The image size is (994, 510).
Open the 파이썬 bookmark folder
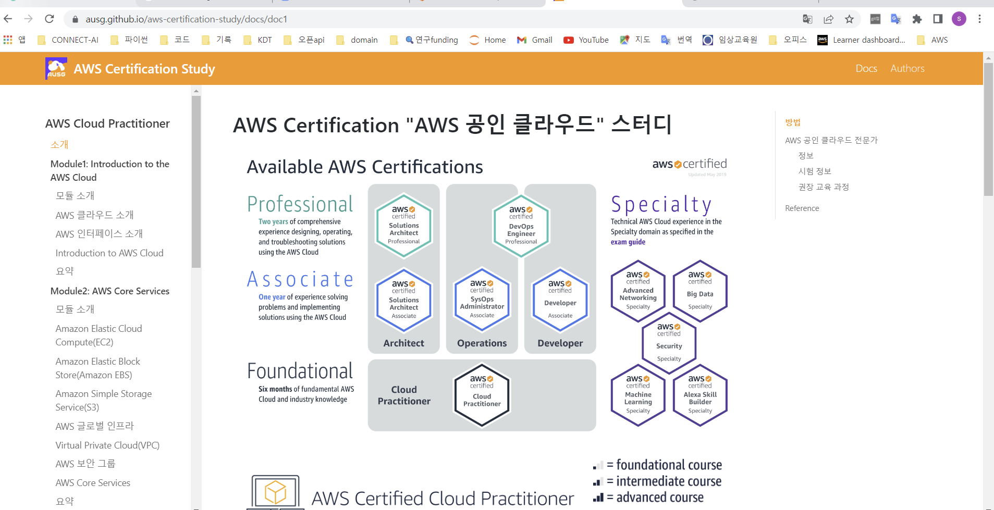(129, 40)
